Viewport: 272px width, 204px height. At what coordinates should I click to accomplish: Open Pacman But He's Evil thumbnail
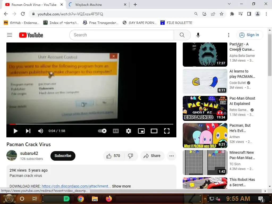click(x=205, y=135)
